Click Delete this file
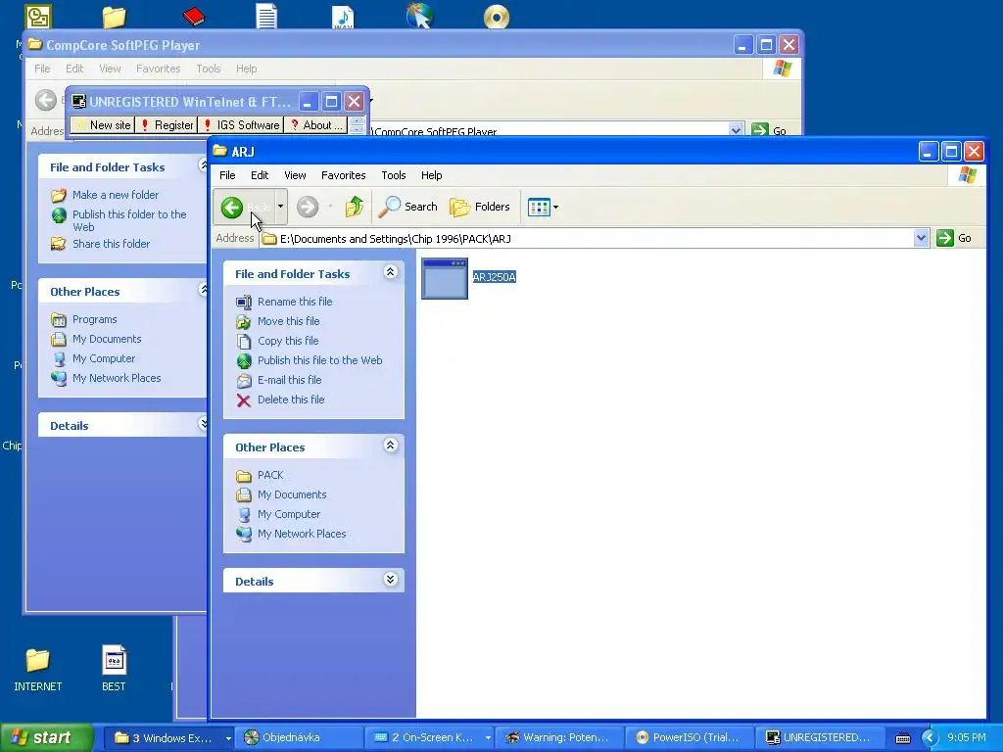This screenshot has width=1003, height=752. 291,399
